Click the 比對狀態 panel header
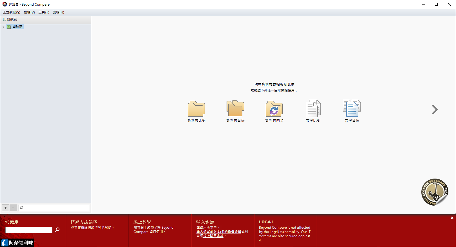 46,19
